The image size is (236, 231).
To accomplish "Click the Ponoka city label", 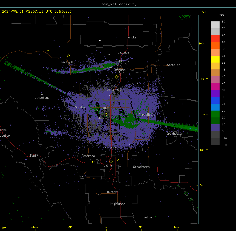I will click(x=131, y=37).
